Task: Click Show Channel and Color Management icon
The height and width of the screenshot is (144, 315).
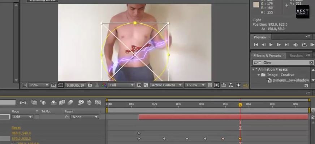Action: point(104,85)
